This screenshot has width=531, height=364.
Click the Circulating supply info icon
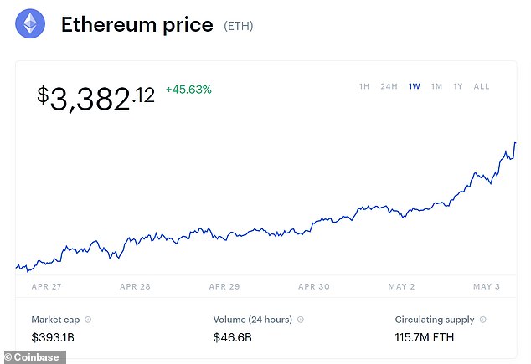(483, 320)
